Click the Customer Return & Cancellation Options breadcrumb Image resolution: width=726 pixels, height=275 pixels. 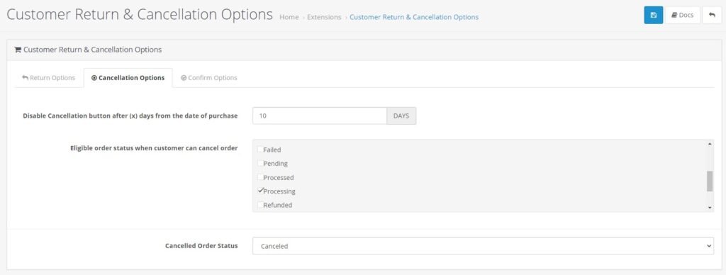[x=414, y=17]
